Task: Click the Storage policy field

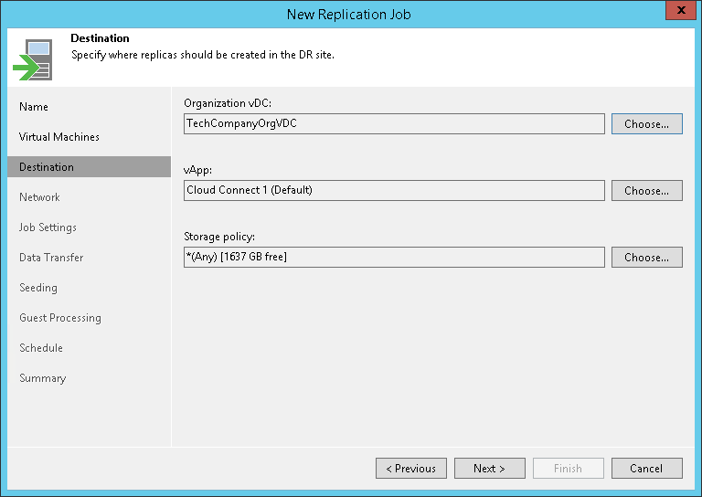Action: [394, 258]
